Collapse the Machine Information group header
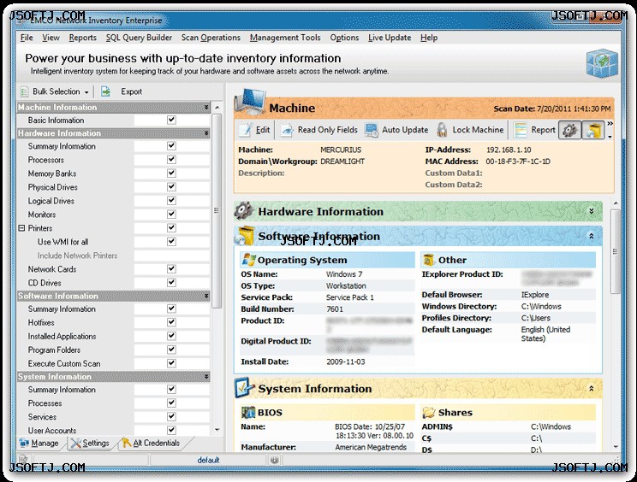 pos(206,107)
